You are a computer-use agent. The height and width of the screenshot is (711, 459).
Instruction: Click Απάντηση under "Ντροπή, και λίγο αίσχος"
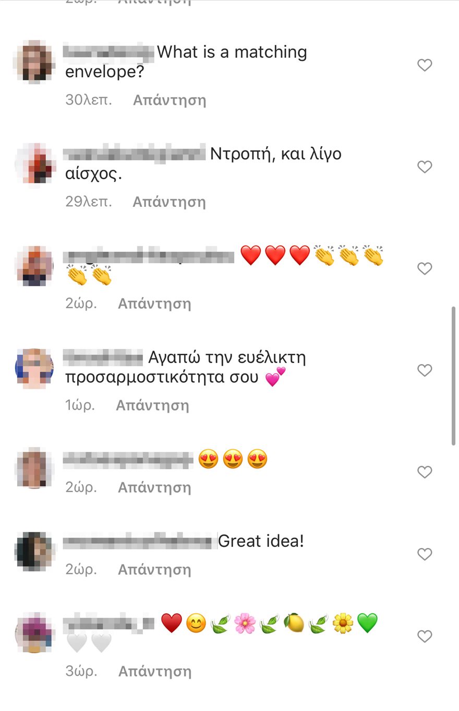(x=170, y=202)
